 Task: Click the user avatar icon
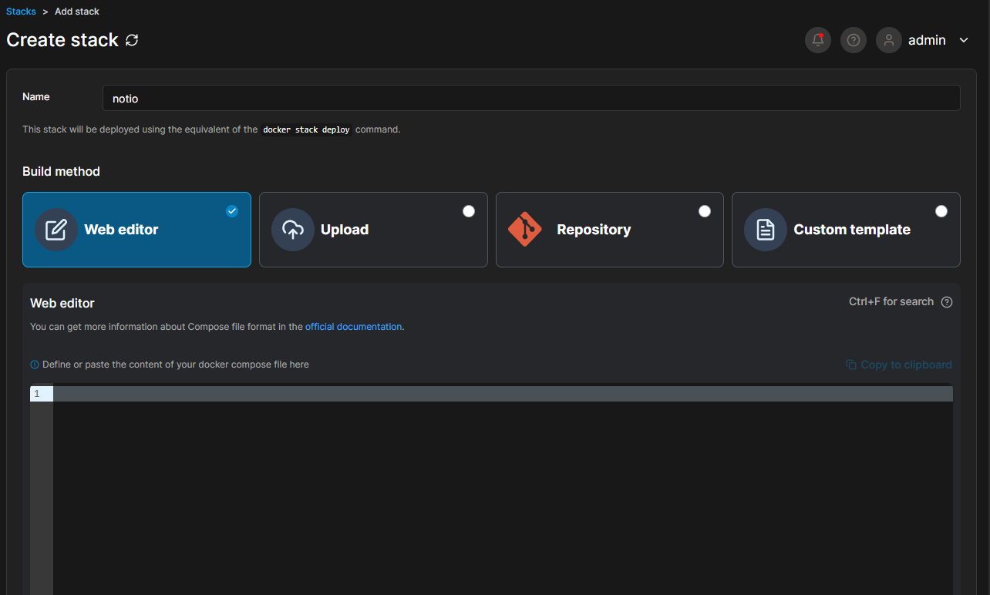click(x=889, y=40)
